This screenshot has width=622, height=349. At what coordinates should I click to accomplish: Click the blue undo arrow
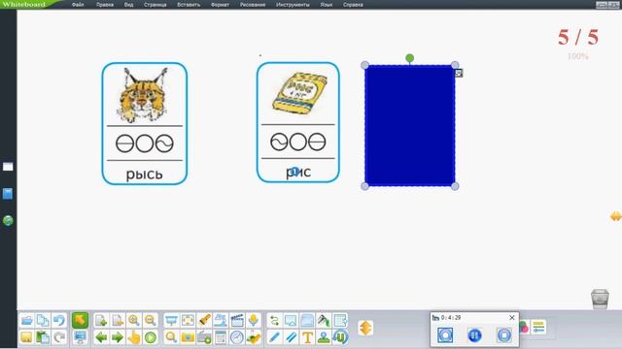tap(59, 320)
